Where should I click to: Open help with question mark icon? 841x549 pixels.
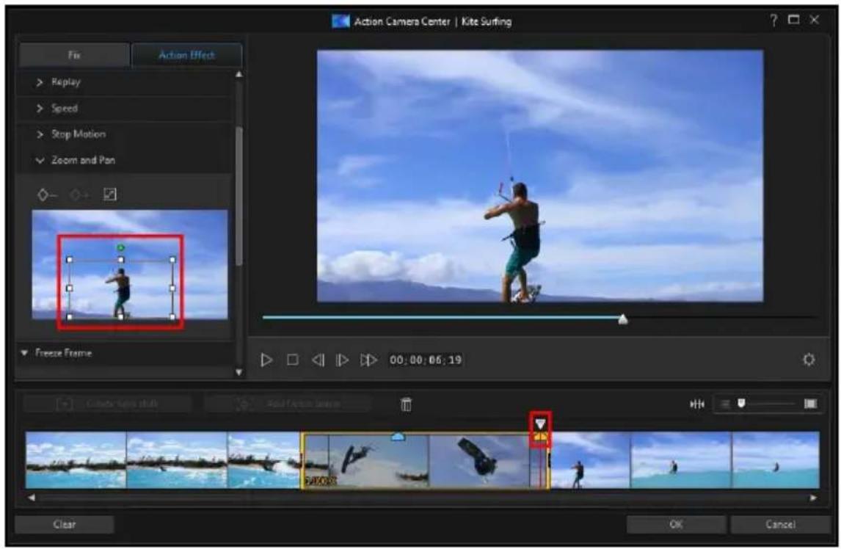[x=773, y=21]
